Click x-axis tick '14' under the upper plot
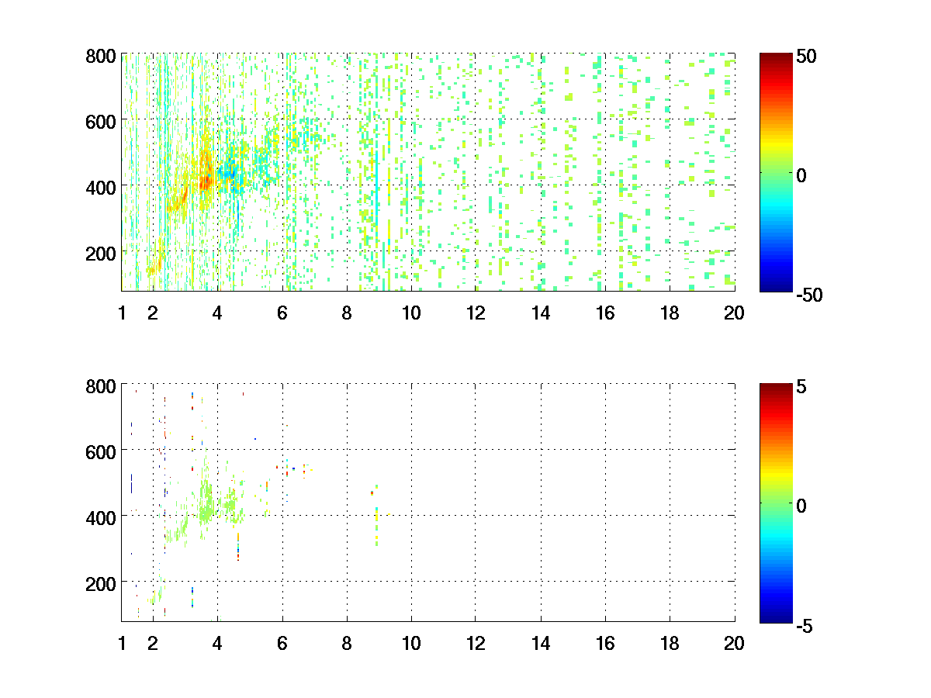This screenshot has height=698, width=931. [540, 313]
